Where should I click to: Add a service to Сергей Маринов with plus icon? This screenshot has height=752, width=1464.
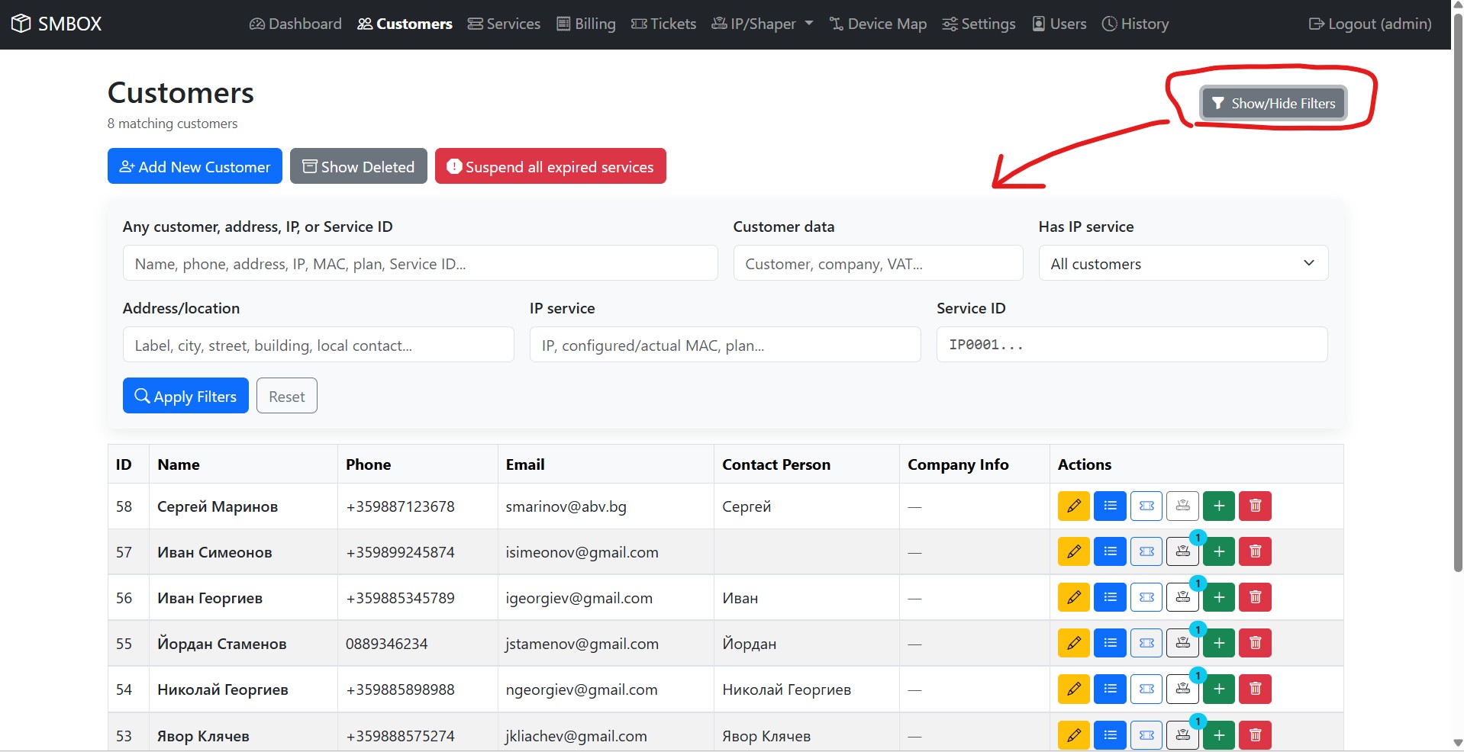(x=1219, y=506)
